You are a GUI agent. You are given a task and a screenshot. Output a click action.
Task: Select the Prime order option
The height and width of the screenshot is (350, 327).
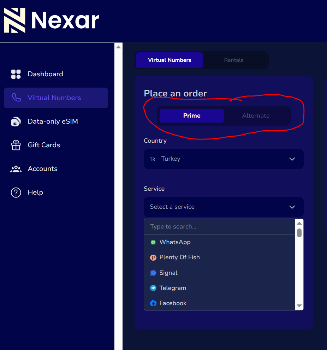click(x=192, y=116)
